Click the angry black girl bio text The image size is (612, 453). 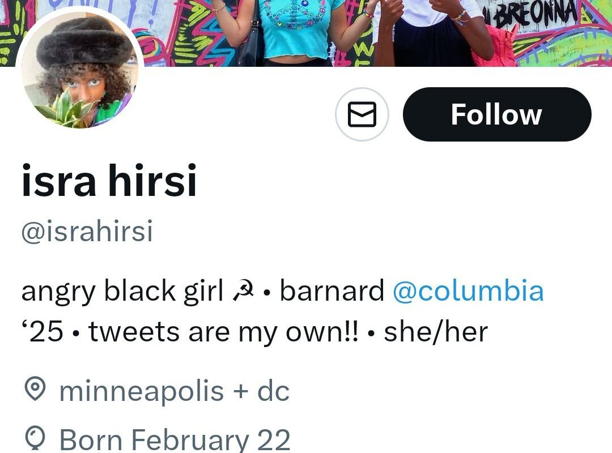click(x=122, y=292)
